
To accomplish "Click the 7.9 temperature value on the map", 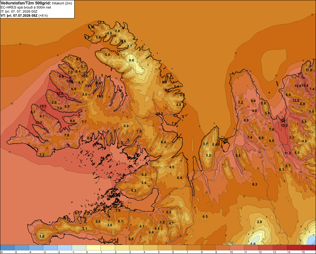I will [x=59, y=108].
